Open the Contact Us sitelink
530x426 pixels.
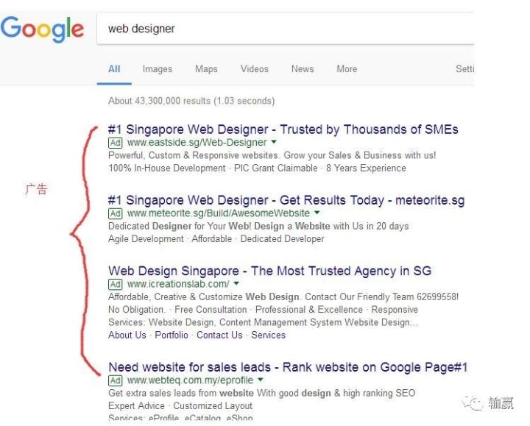click(219, 335)
